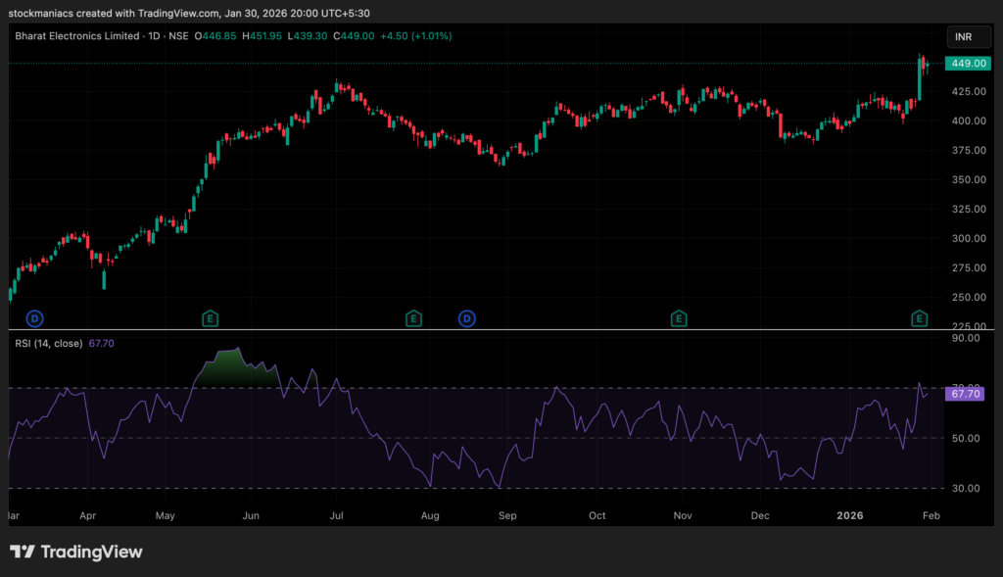
Task: Click the O446.85 open value in header
Action: click(x=215, y=36)
